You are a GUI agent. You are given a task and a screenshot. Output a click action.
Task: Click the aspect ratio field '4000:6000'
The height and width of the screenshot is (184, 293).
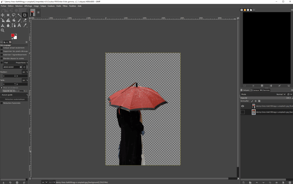[x=11, y=67]
